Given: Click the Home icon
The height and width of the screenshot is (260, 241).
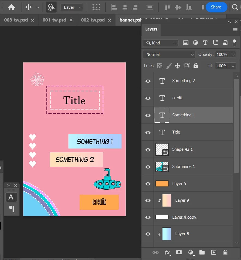Looking at the screenshot, I should pos(11,7).
